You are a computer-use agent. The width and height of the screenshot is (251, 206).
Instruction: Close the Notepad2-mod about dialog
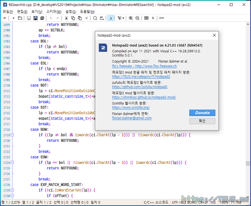click(214, 35)
